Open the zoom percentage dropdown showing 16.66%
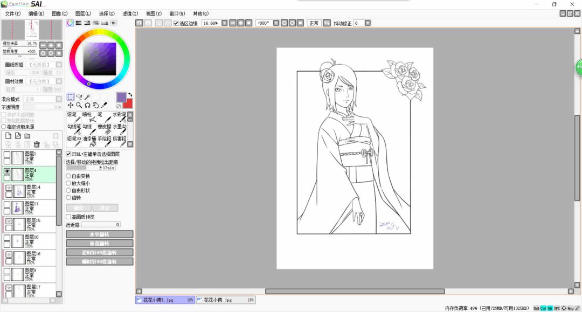The image size is (582, 312). 224,23
